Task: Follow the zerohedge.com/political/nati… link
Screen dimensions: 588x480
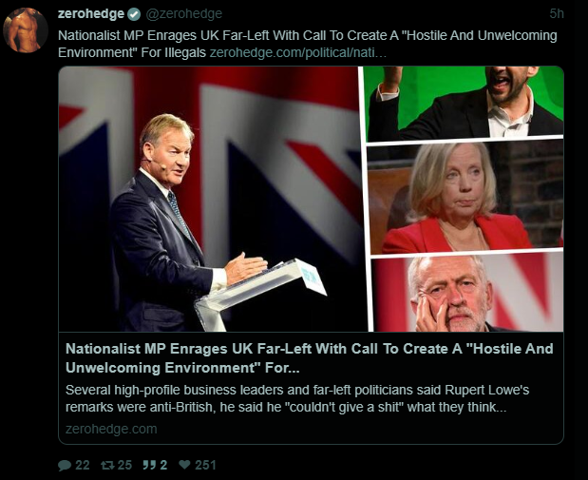Action: point(297,52)
